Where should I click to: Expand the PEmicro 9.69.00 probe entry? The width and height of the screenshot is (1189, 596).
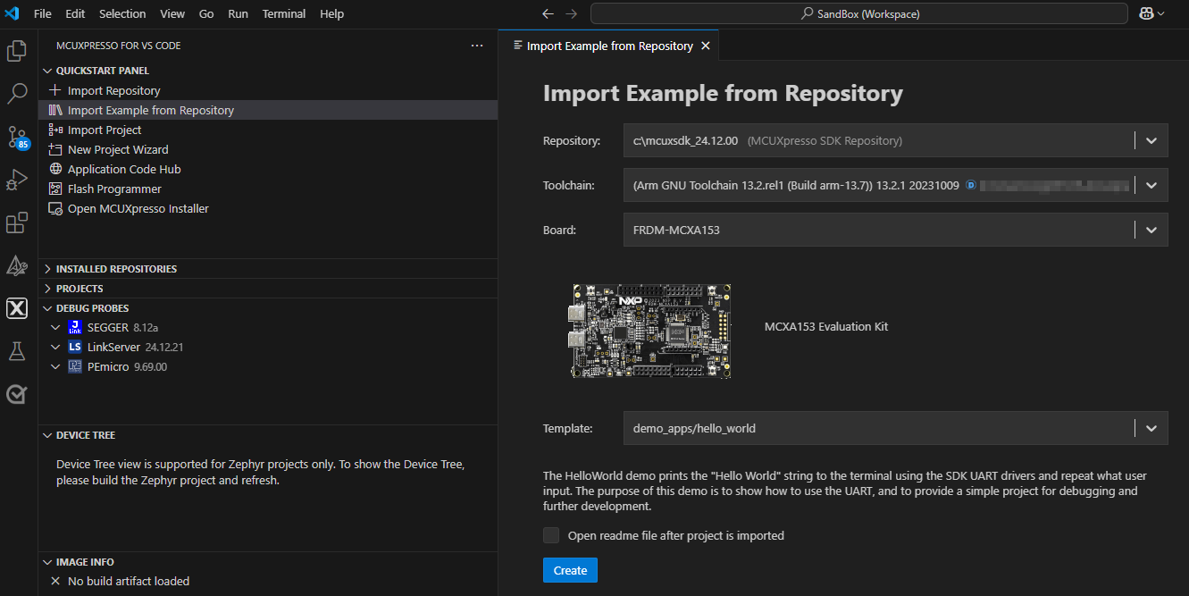54,366
